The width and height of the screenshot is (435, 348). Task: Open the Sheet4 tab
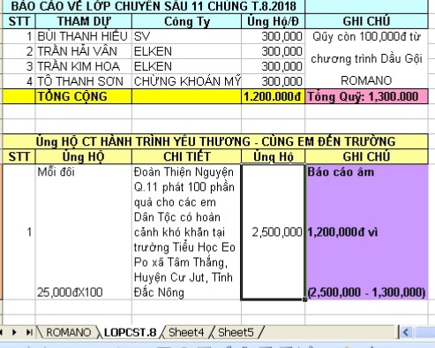point(186,332)
